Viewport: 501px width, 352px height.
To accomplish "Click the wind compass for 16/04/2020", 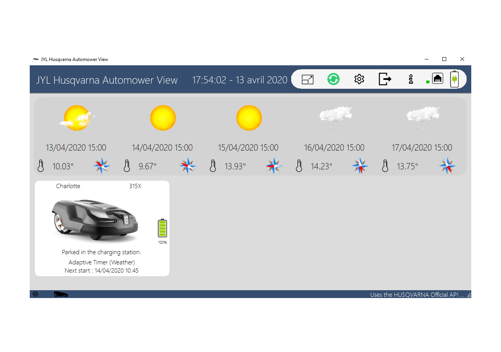I will 360,166.
